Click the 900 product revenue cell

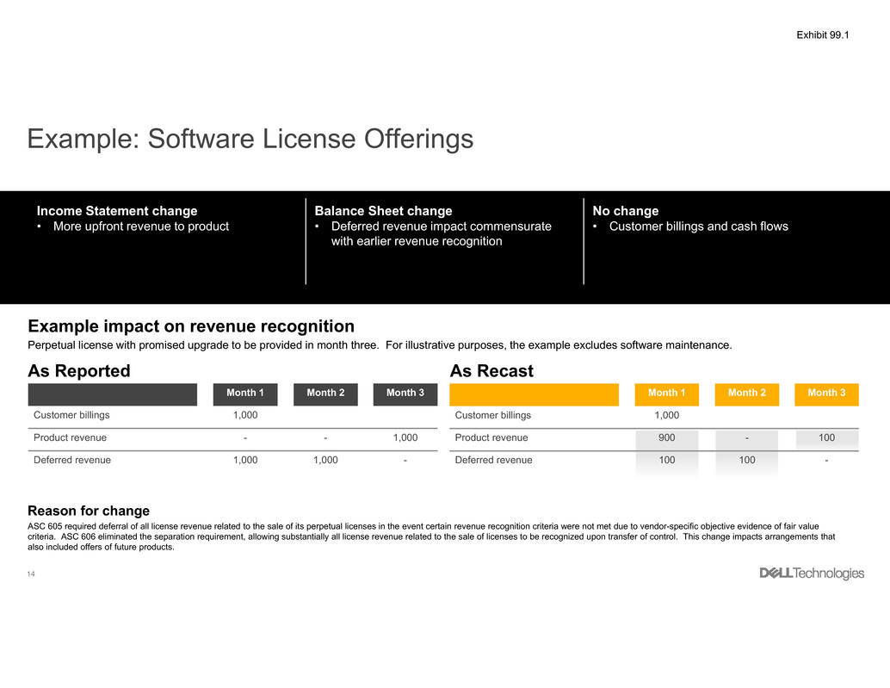(x=666, y=437)
